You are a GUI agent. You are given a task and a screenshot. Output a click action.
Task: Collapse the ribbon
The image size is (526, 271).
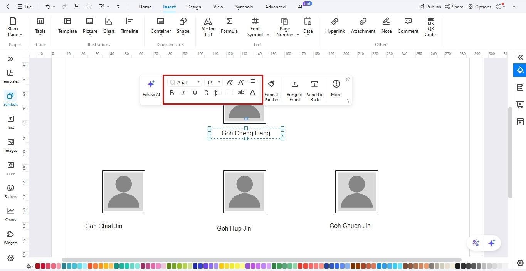pyautogui.click(x=514, y=7)
